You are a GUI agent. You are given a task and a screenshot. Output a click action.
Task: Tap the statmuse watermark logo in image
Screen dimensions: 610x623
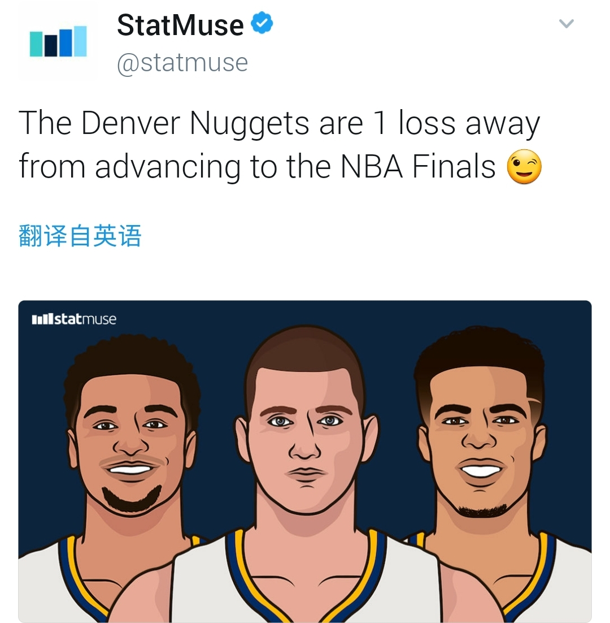click(x=74, y=319)
